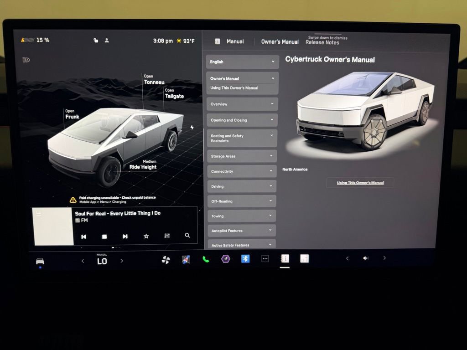Viewport: 467px width, 350px height.
Task: Favorite the current song with the star
Action: [146, 236]
